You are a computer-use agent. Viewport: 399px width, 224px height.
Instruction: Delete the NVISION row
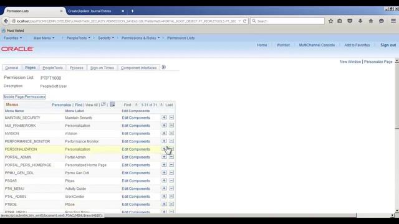[171, 133]
